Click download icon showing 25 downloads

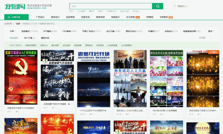[190, 114]
